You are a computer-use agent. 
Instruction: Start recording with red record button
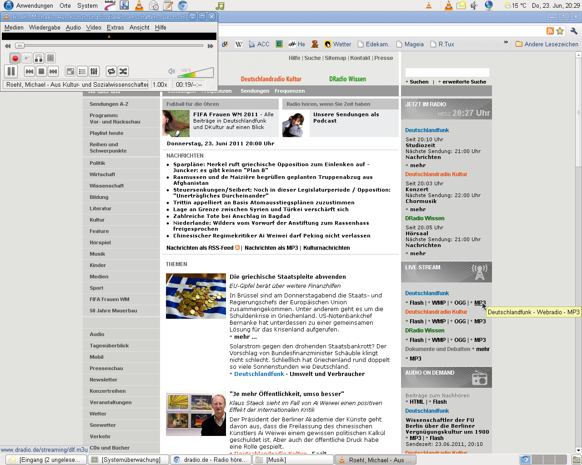coord(15,58)
